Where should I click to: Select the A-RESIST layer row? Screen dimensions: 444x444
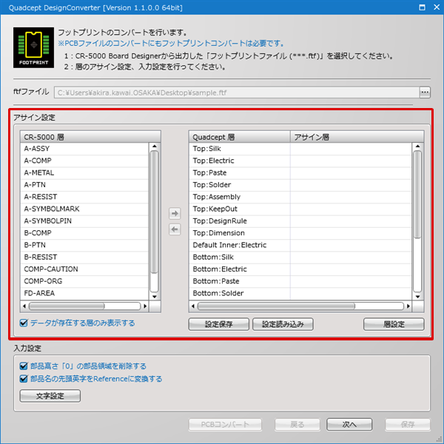(84, 197)
